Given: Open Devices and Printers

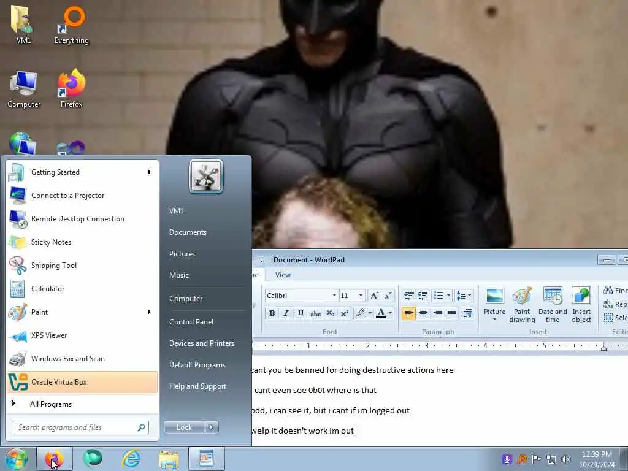Looking at the screenshot, I should click(x=201, y=343).
